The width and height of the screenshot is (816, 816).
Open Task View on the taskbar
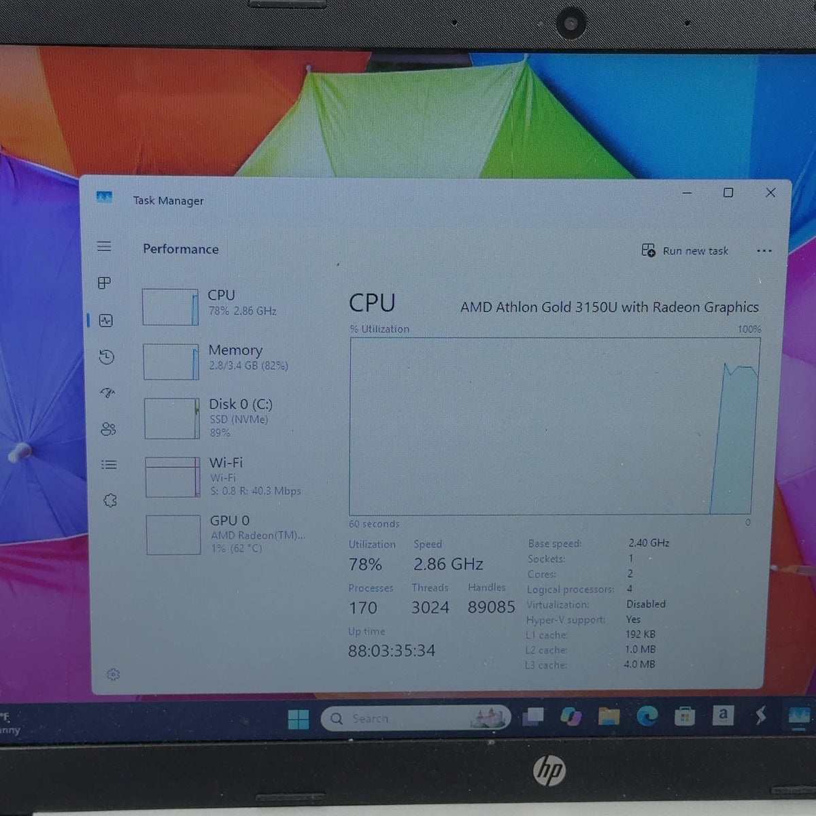point(533,717)
